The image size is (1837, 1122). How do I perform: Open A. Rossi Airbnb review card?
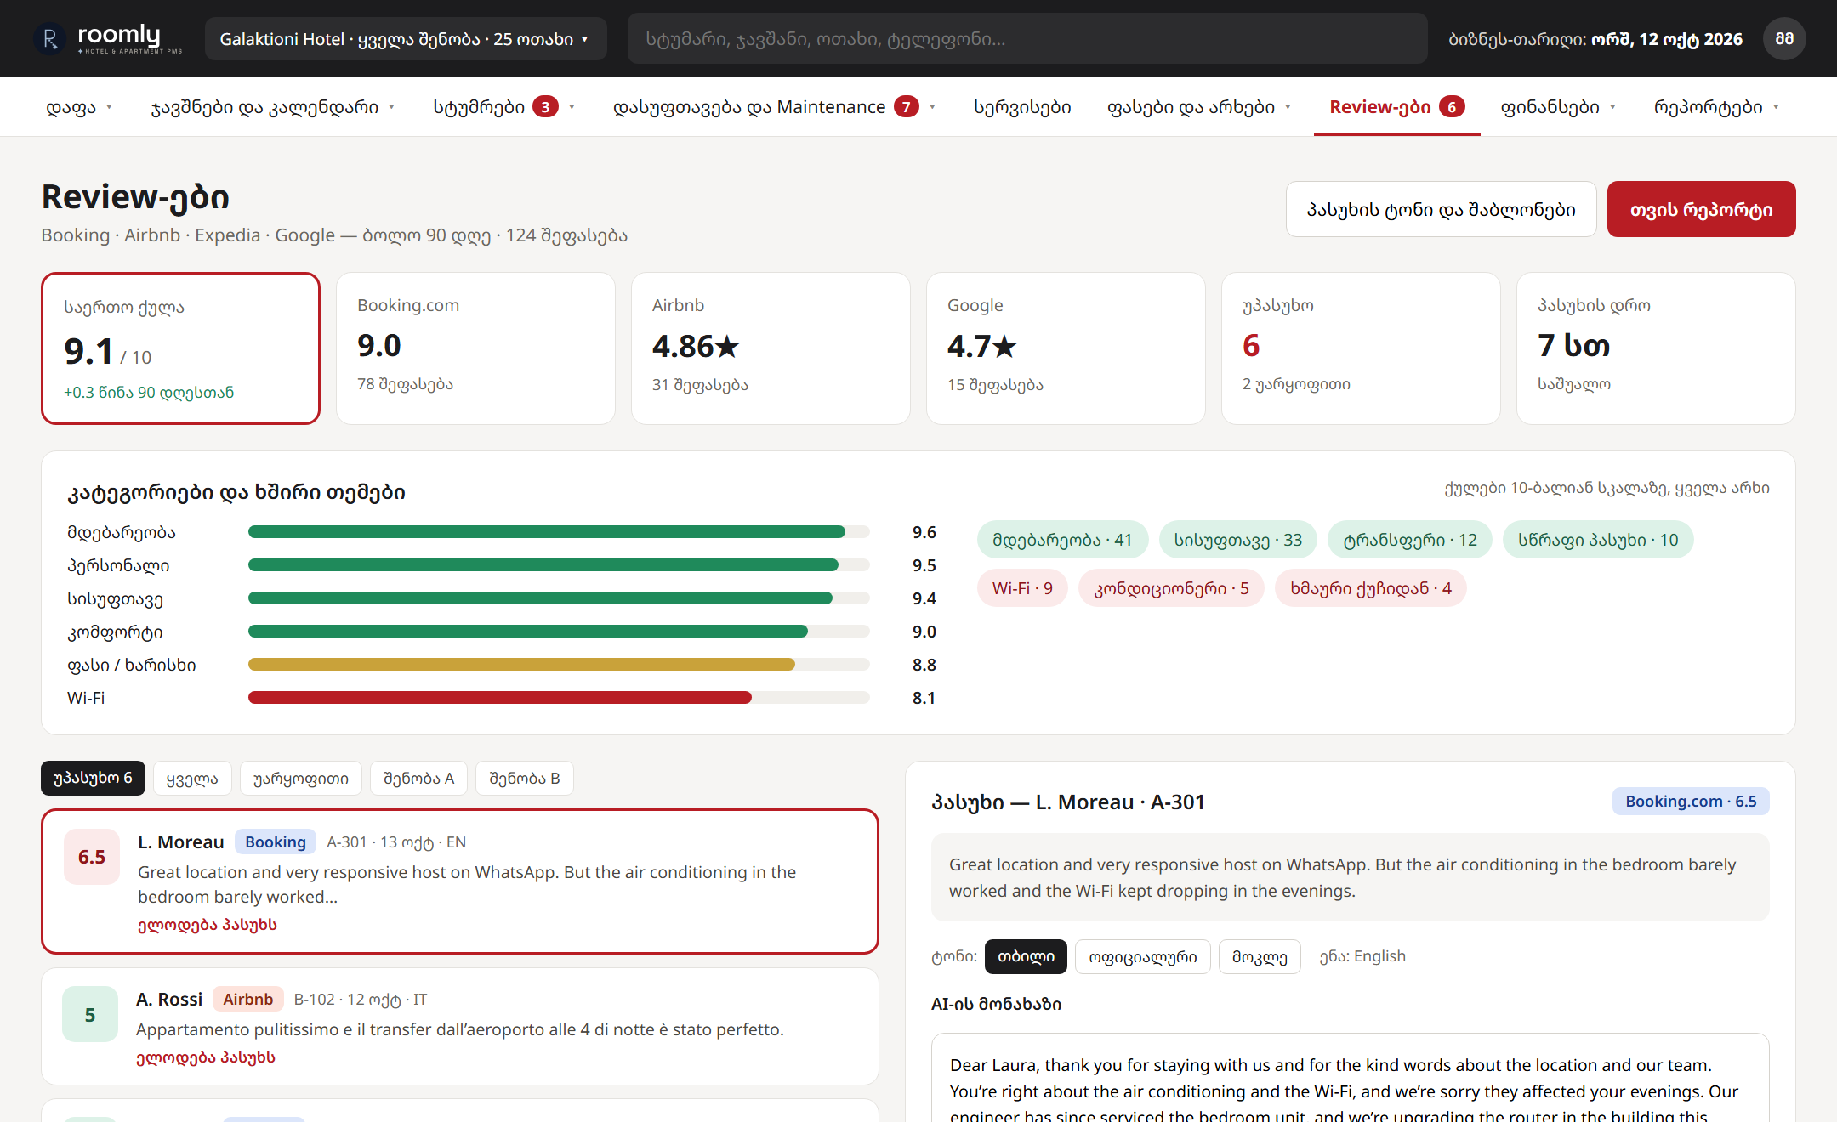pos(459,1026)
